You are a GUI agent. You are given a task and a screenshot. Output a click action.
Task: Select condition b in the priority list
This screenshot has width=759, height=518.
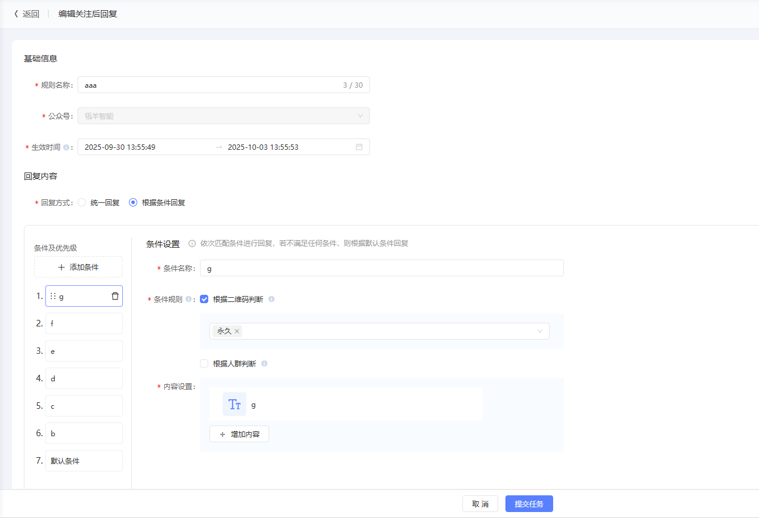(x=84, y=433)
